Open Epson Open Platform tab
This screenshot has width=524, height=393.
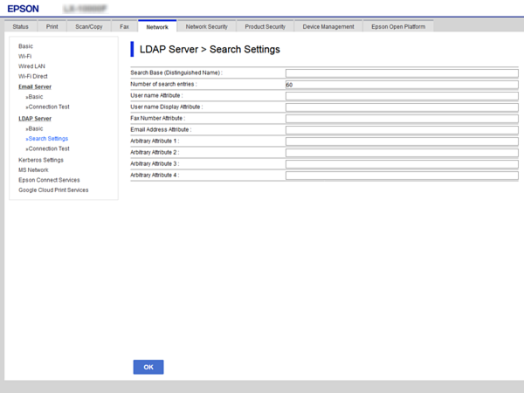tap(396, 27)
